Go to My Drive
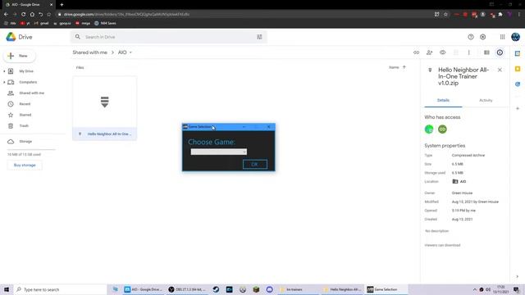This screenshot has height=295, width=525. pyautogui.click(x=26, y=71)
